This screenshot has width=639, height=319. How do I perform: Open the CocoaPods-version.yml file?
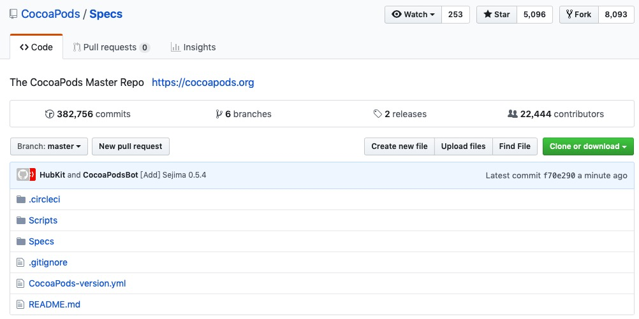77,283
